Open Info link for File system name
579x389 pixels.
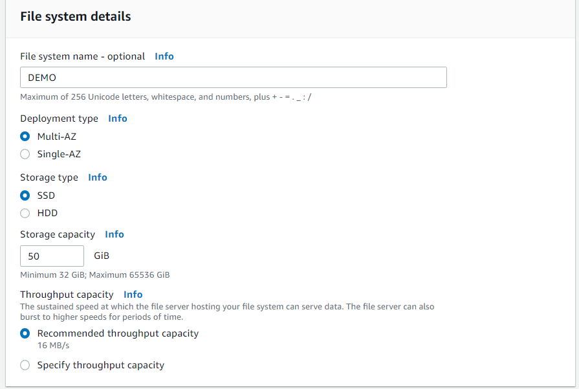tap(164, 56)
